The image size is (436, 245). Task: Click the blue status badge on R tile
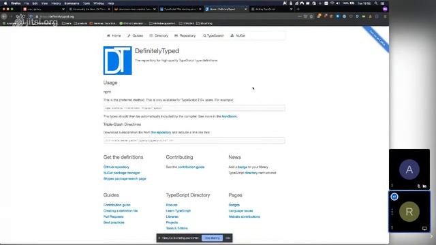[x=394, y=197]
